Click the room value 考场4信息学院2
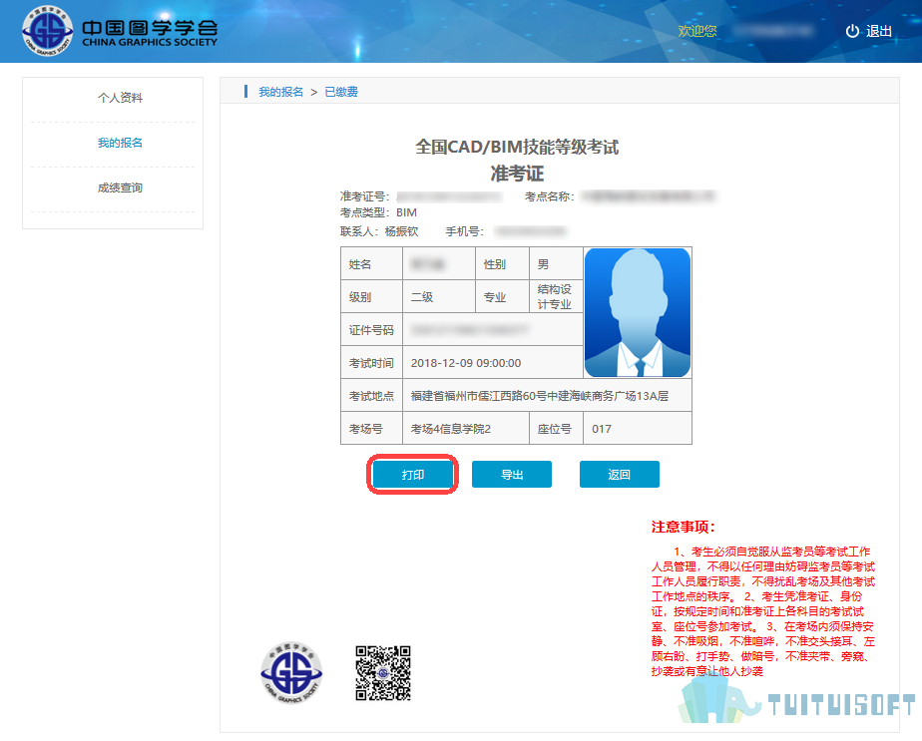 (x=450, y=429)
